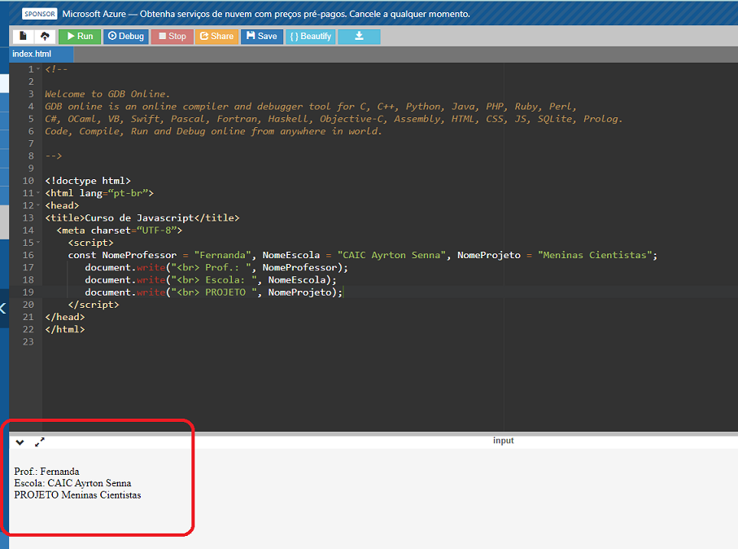Place cursor at end of line 19

click(x=344, y=292)
